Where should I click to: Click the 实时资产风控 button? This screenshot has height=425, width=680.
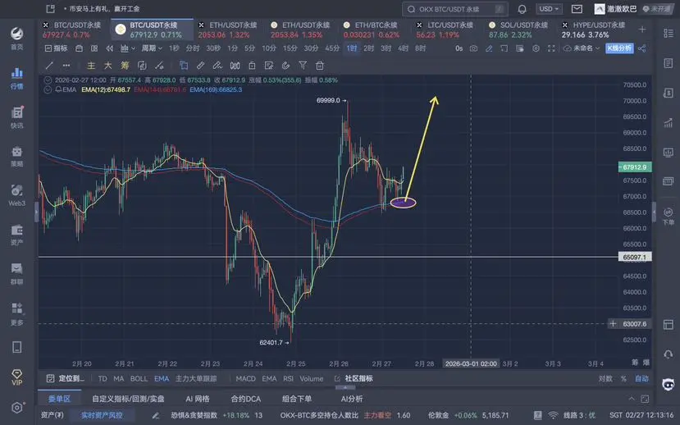click(x=102, y=415)
